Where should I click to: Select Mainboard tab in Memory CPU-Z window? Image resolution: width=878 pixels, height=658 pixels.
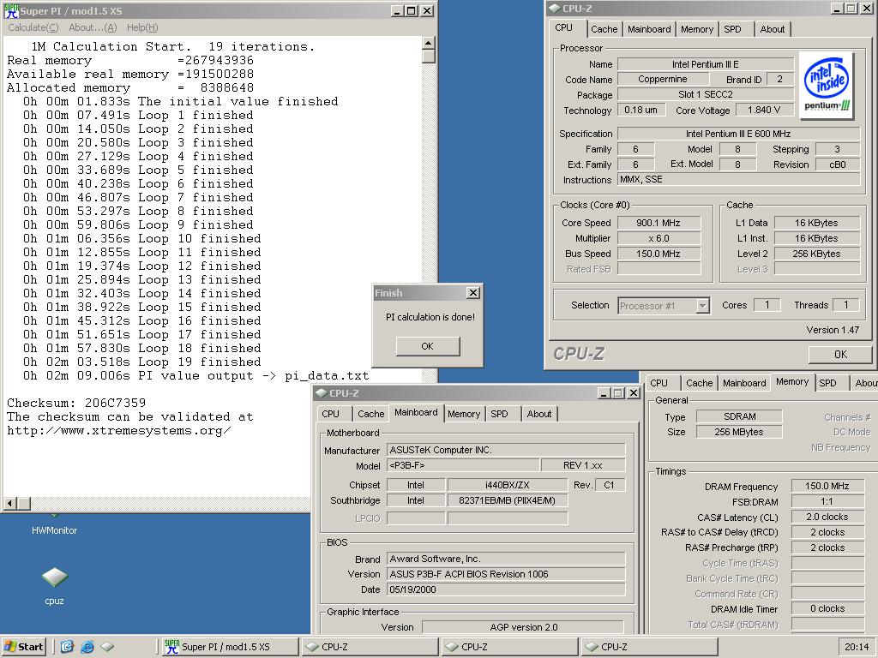(744, 383)
